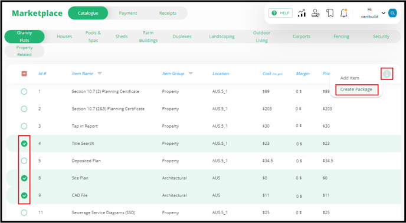Uncheck the CAD File row checkbox

(x=24, y=195)
